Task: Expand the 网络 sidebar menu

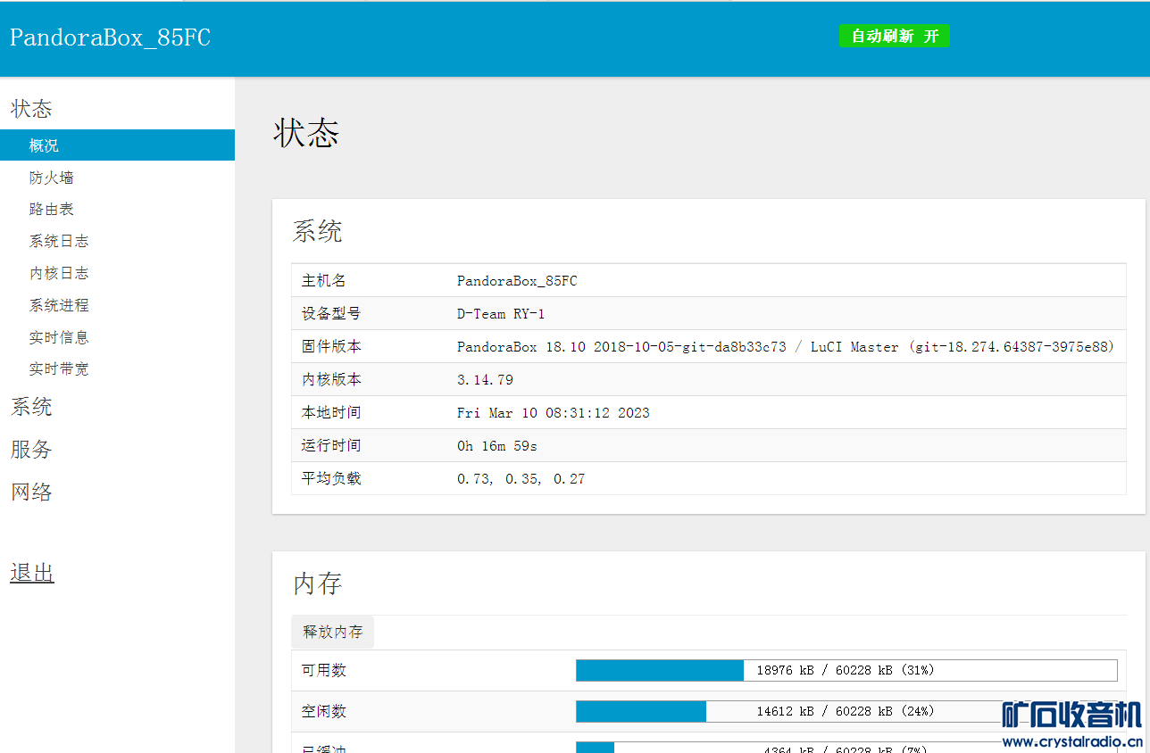Action: pos(31,492)
